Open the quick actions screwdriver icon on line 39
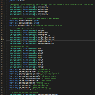 pyautogui.click(x=3, y=40)
